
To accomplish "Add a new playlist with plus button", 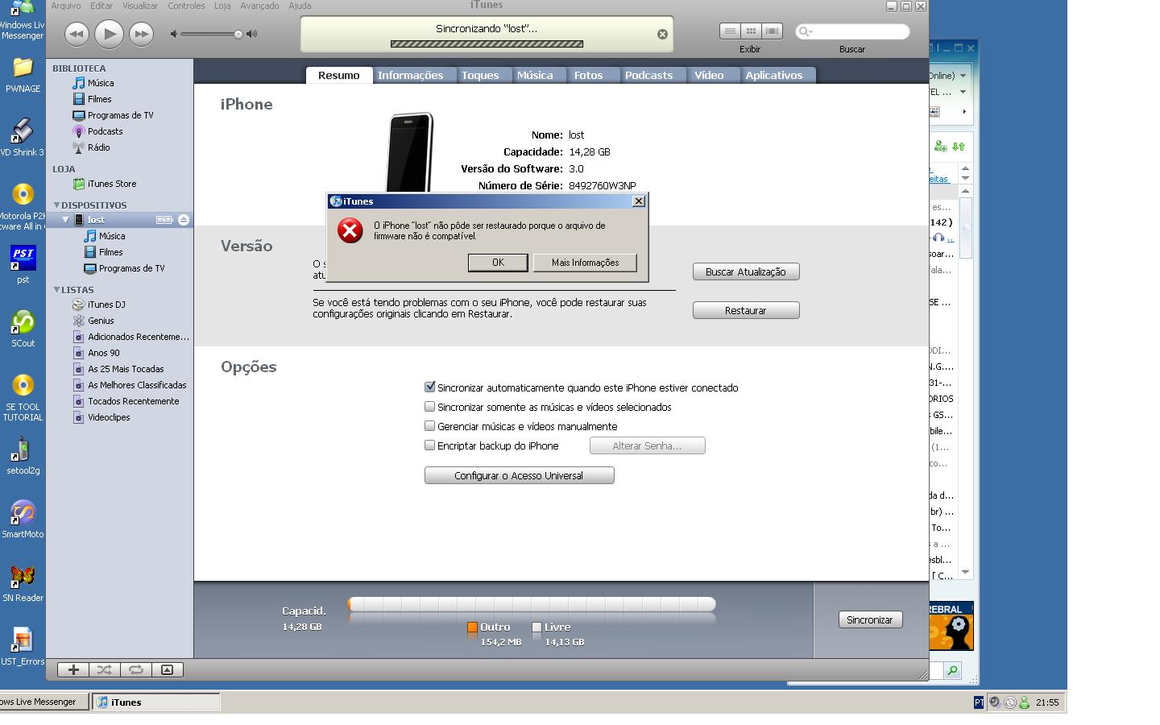I will pyautogui.click(x=73, y=669).
